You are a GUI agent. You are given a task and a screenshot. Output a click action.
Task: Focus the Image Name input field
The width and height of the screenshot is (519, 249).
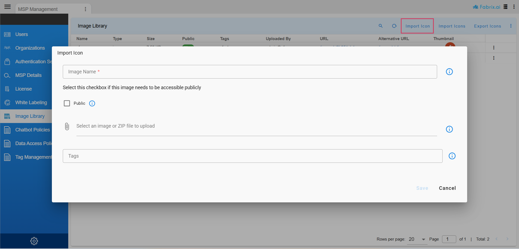pos(250,72)
